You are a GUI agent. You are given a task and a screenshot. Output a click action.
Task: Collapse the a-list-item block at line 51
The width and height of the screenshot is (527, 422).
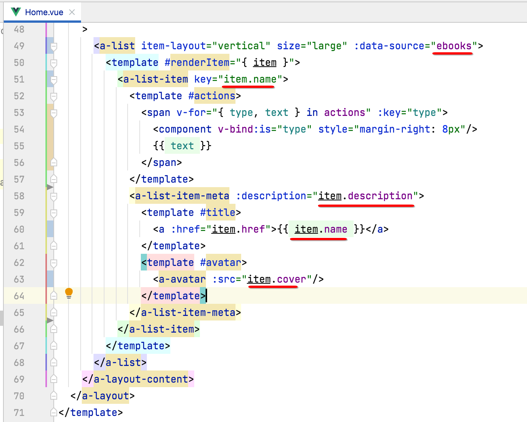(x=54, y=80)
